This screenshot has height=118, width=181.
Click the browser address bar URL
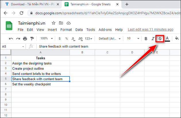107,13
